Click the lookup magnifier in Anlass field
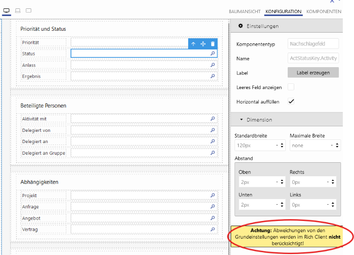Image resolution: width=354 pixels, height=255 pixels. [x=212, y=65]
